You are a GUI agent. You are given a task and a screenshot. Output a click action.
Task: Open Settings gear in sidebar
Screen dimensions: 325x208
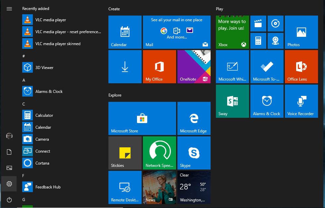[x=9, y=184]
